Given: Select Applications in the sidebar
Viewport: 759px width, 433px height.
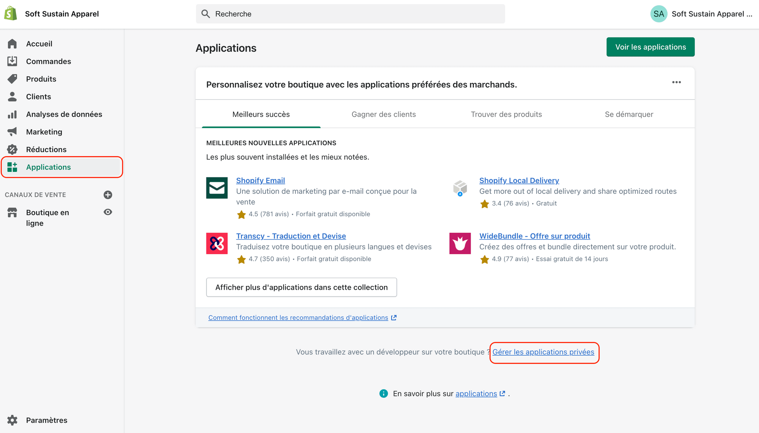Looking at the screenshot, I should click(62, 167).
